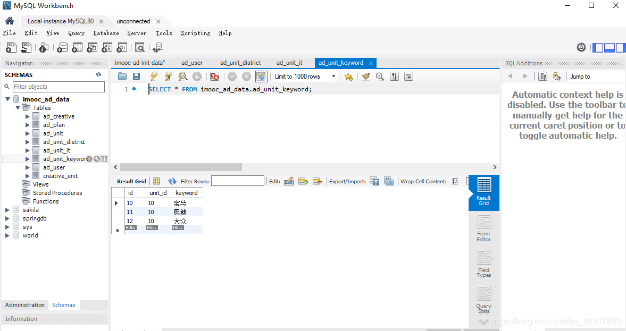Viewport: 626px width, 331px height.
Task: Expand the ad_creative table
Action: tap(28, 116)
